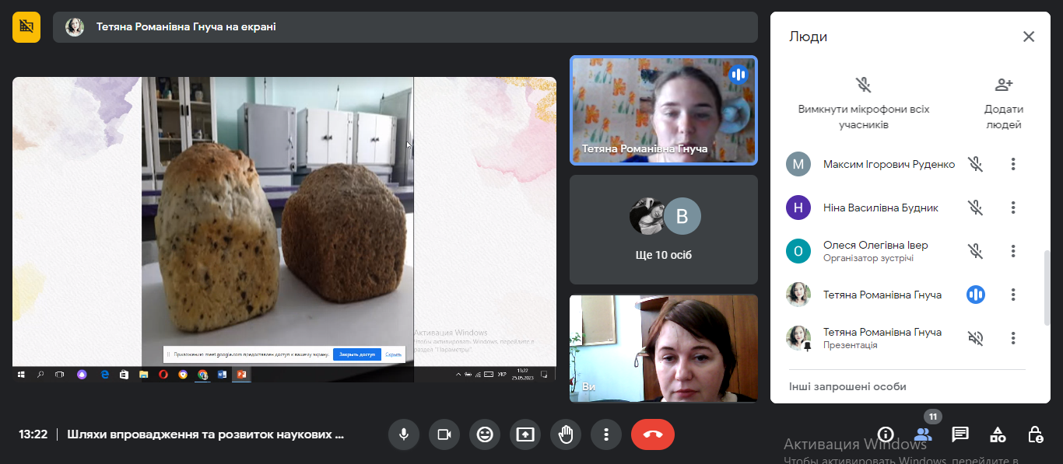Open more options for Ніна Василівна Будник
Viewport: 1063px width, 464px height.
click(x=1013, y=208)
